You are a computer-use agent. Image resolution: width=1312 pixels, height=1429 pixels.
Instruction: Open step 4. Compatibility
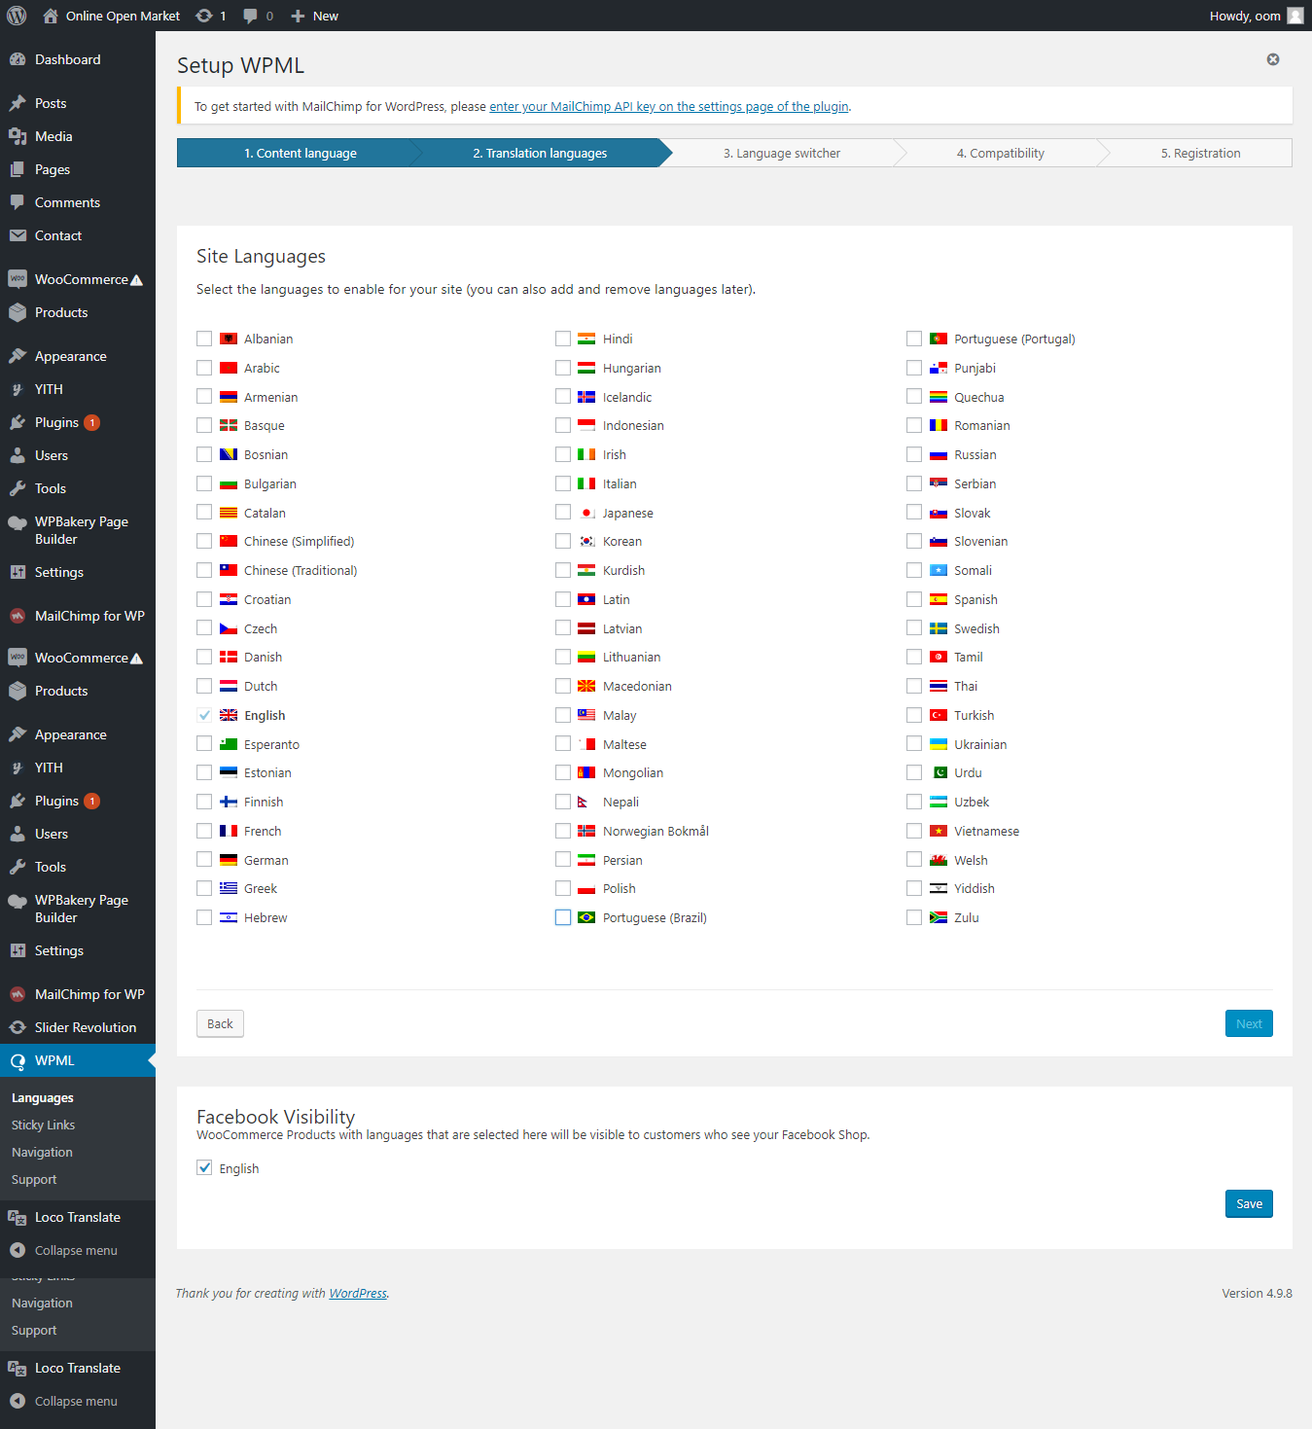click(1001, 153)
